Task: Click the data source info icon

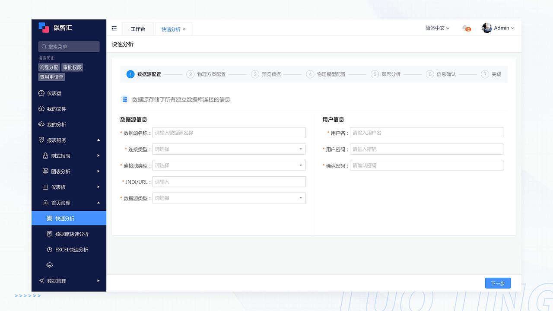Action: click(x=124, y=99)
